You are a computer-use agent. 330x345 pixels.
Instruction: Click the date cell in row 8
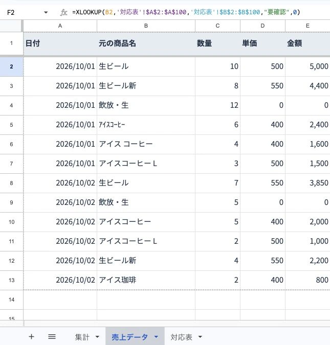tap(60, 183)
